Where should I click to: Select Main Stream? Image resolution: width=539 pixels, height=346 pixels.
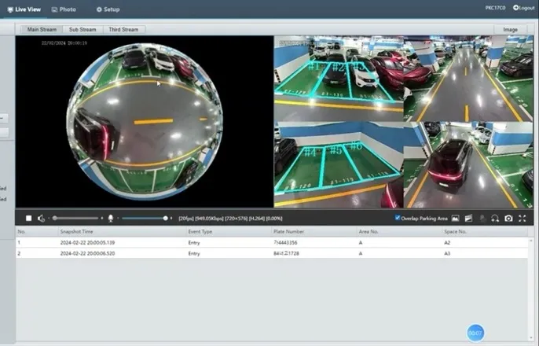click(42, 30)
